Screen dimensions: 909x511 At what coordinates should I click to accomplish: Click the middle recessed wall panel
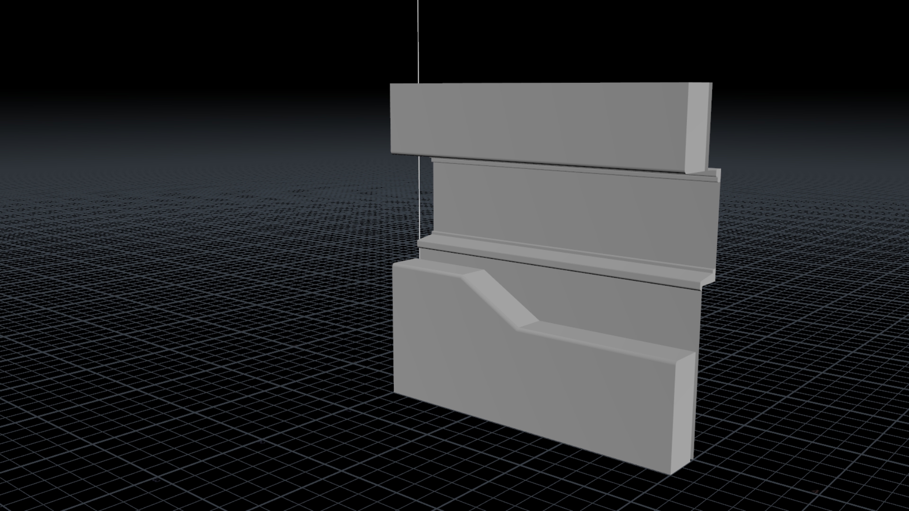[568, 208]
